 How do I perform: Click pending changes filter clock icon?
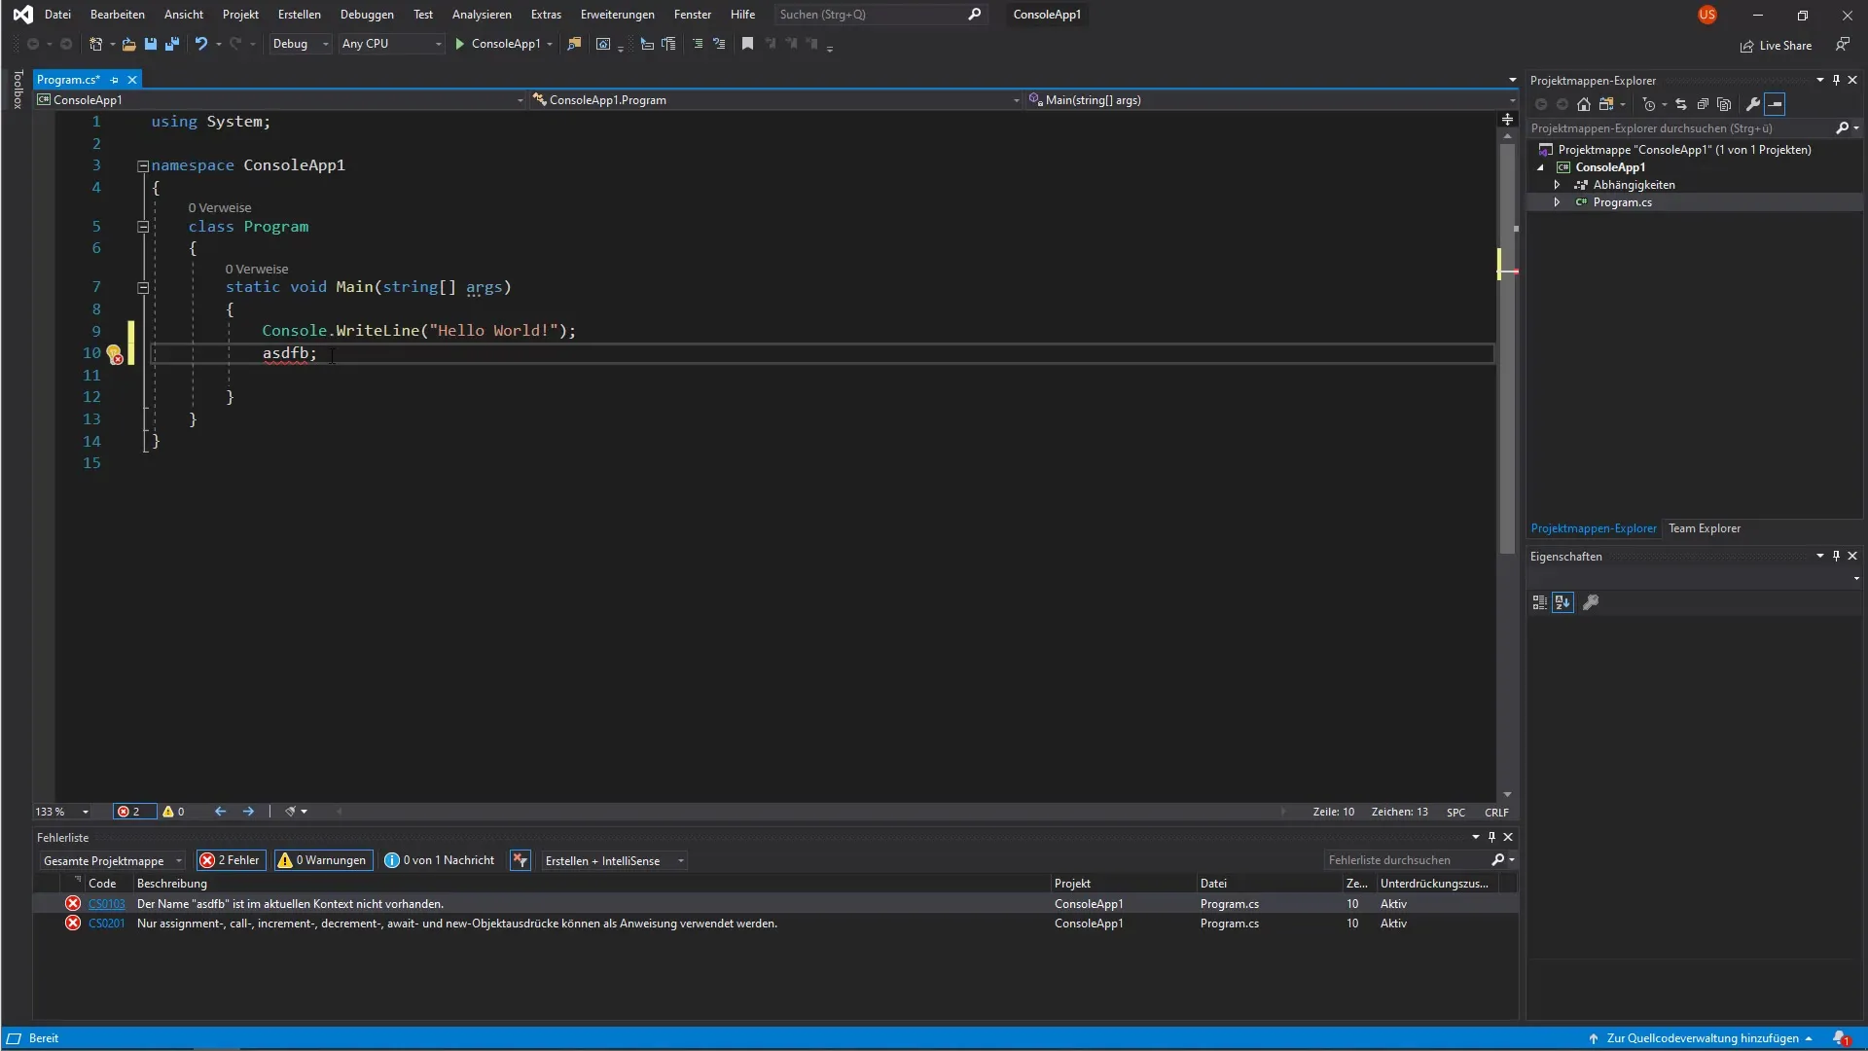[x=1648, y=104]
